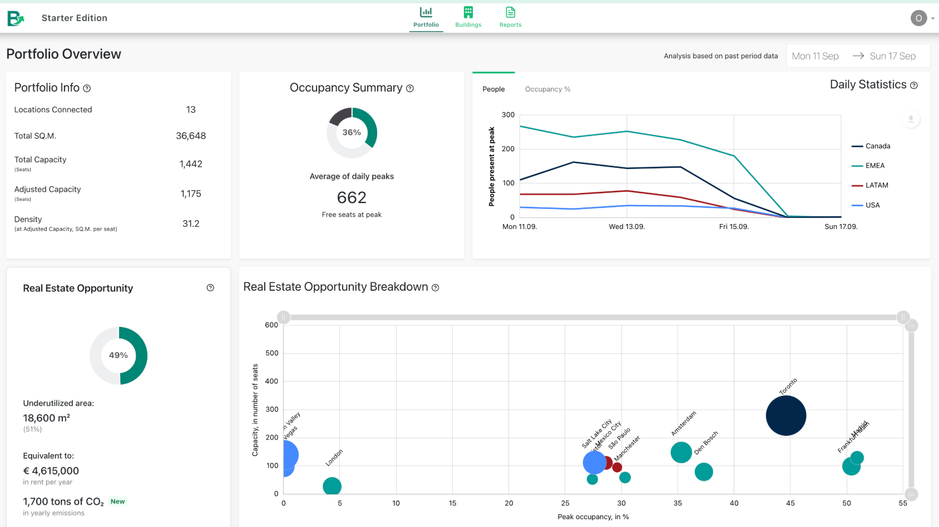Select the Amsterdam bubble
The width and height of the screenshot is (939, 527).
(x=681, y=453)
